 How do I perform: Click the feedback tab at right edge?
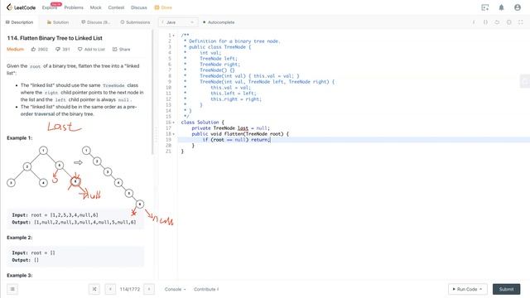click(x=525, y=81)
